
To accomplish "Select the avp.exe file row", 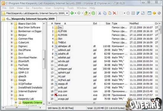I will pyautogui.click(x=103, y=95).
